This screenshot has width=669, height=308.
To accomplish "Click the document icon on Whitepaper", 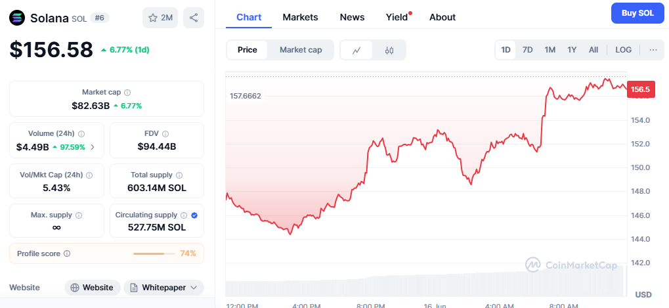I will [134, 288].
